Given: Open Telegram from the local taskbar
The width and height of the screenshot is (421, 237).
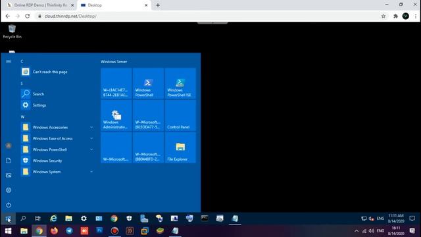Looking at the screenshot, I should (69, 231).
